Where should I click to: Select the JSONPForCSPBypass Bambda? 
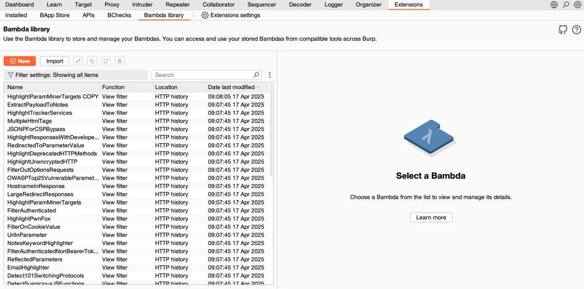(x=136, y=129)
